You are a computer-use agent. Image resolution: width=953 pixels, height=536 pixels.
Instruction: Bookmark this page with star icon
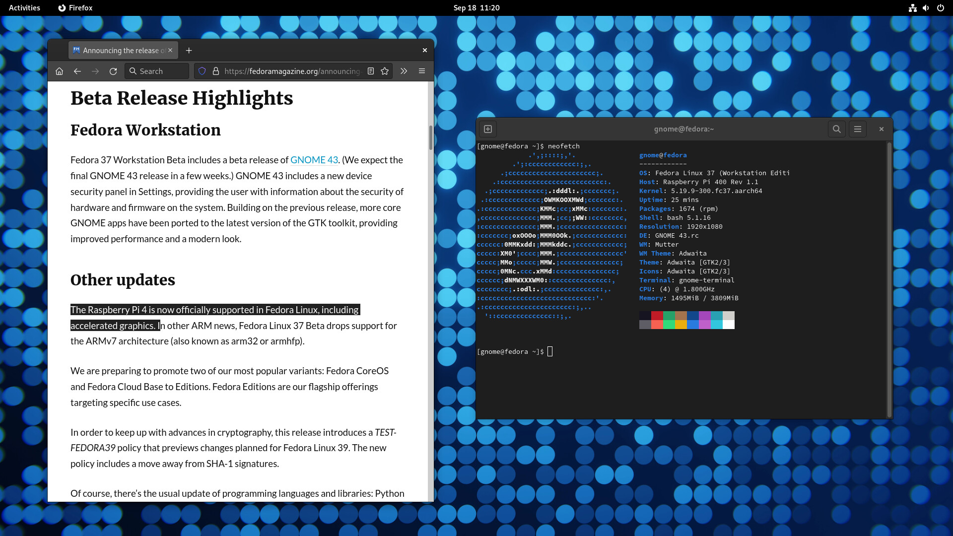pyautogui.click(x=385, y=71)
